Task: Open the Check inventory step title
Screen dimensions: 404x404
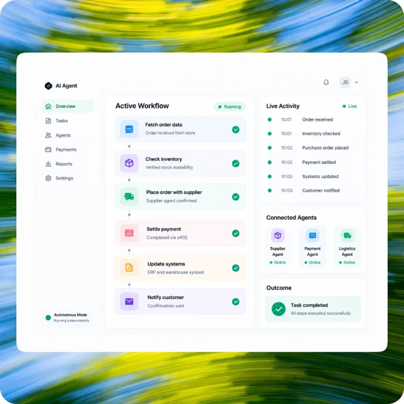Action: [164, 159]
